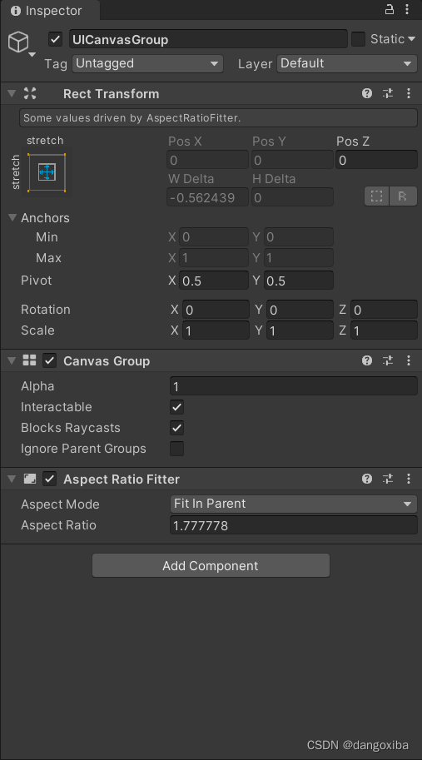
Task: Click the Rect Transform component icon
Action: (x=30, y=93)
